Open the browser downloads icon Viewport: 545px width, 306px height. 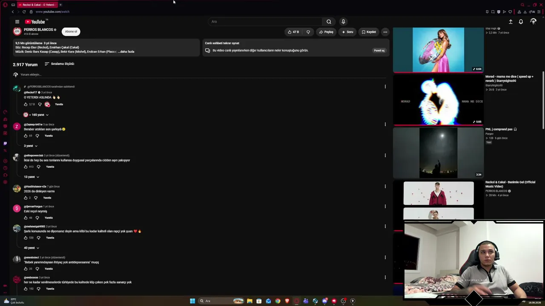[525, 12]
